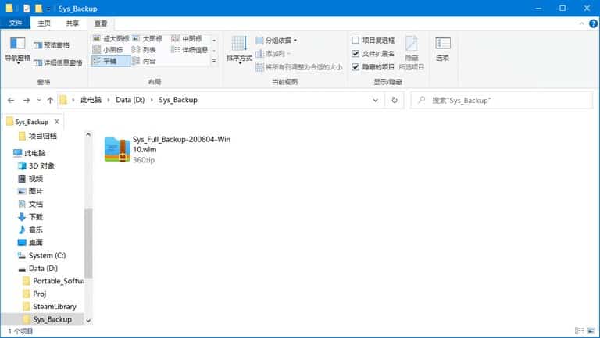Switch to large icons view in status bar

[x=591, y=331]
